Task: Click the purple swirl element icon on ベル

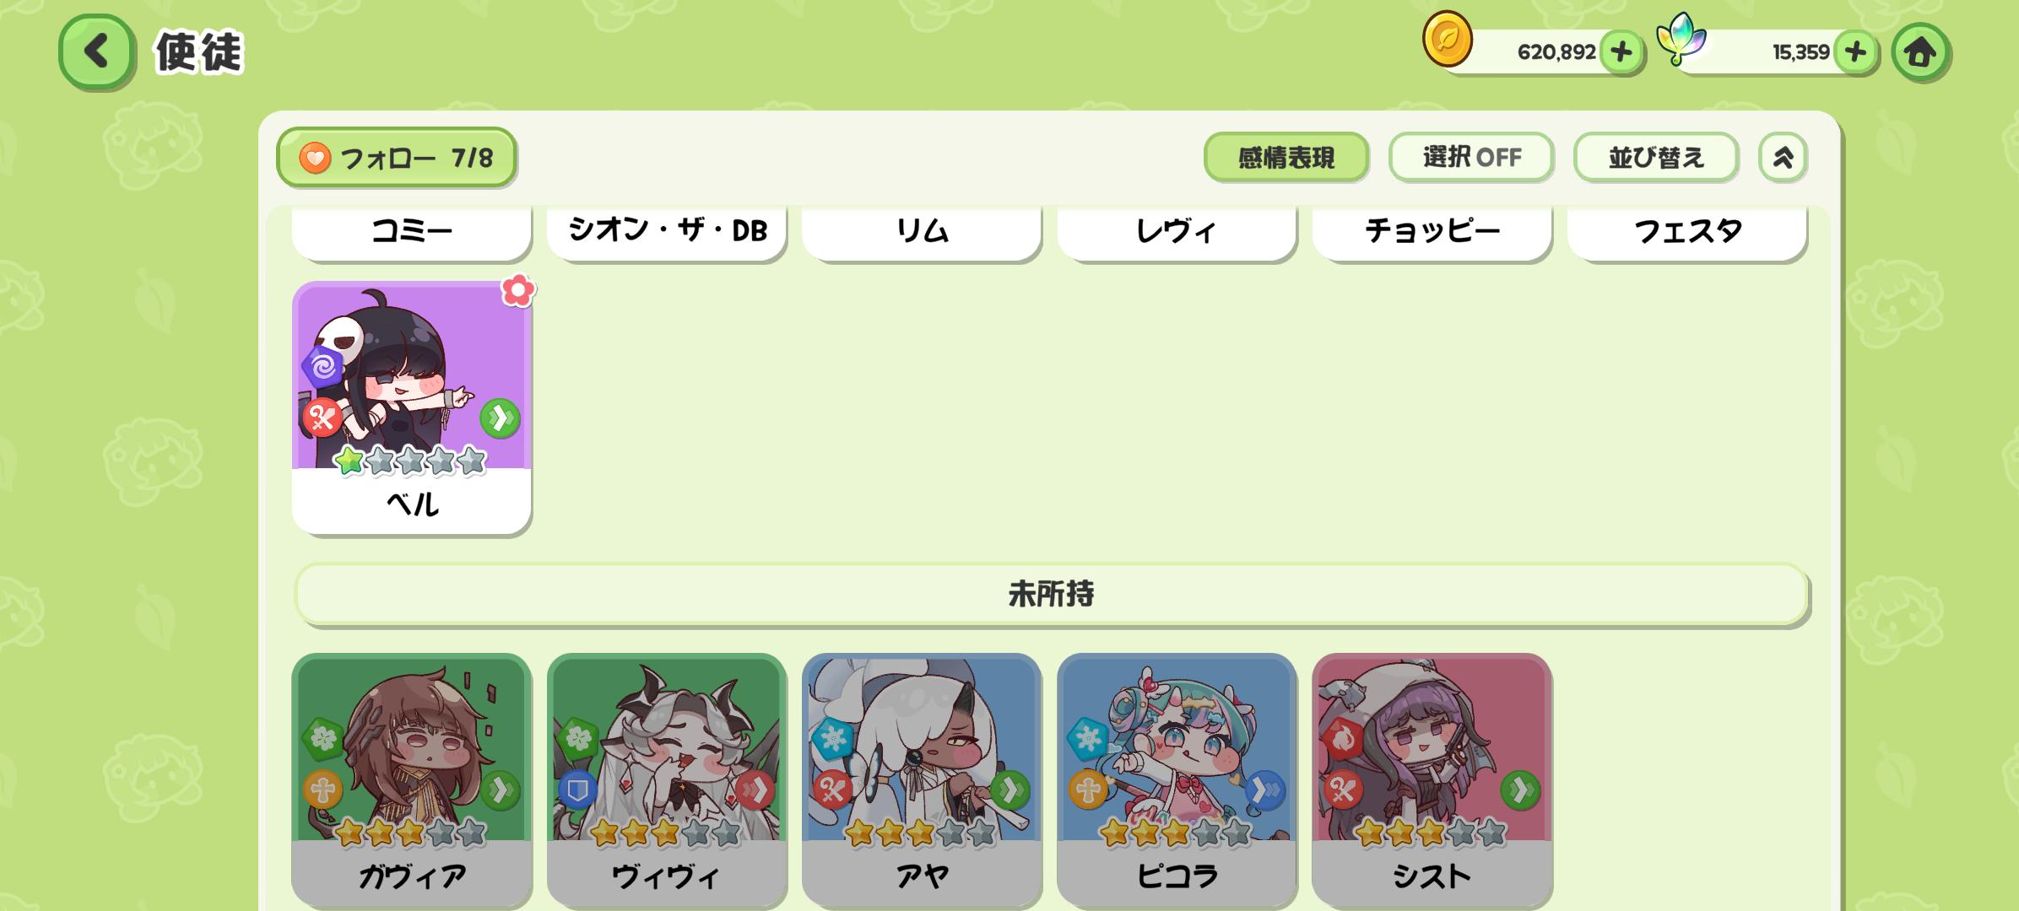Action: [323, 367]
